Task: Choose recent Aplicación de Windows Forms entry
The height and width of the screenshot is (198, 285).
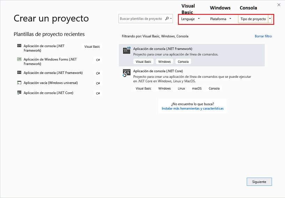Action: point(50,62)
